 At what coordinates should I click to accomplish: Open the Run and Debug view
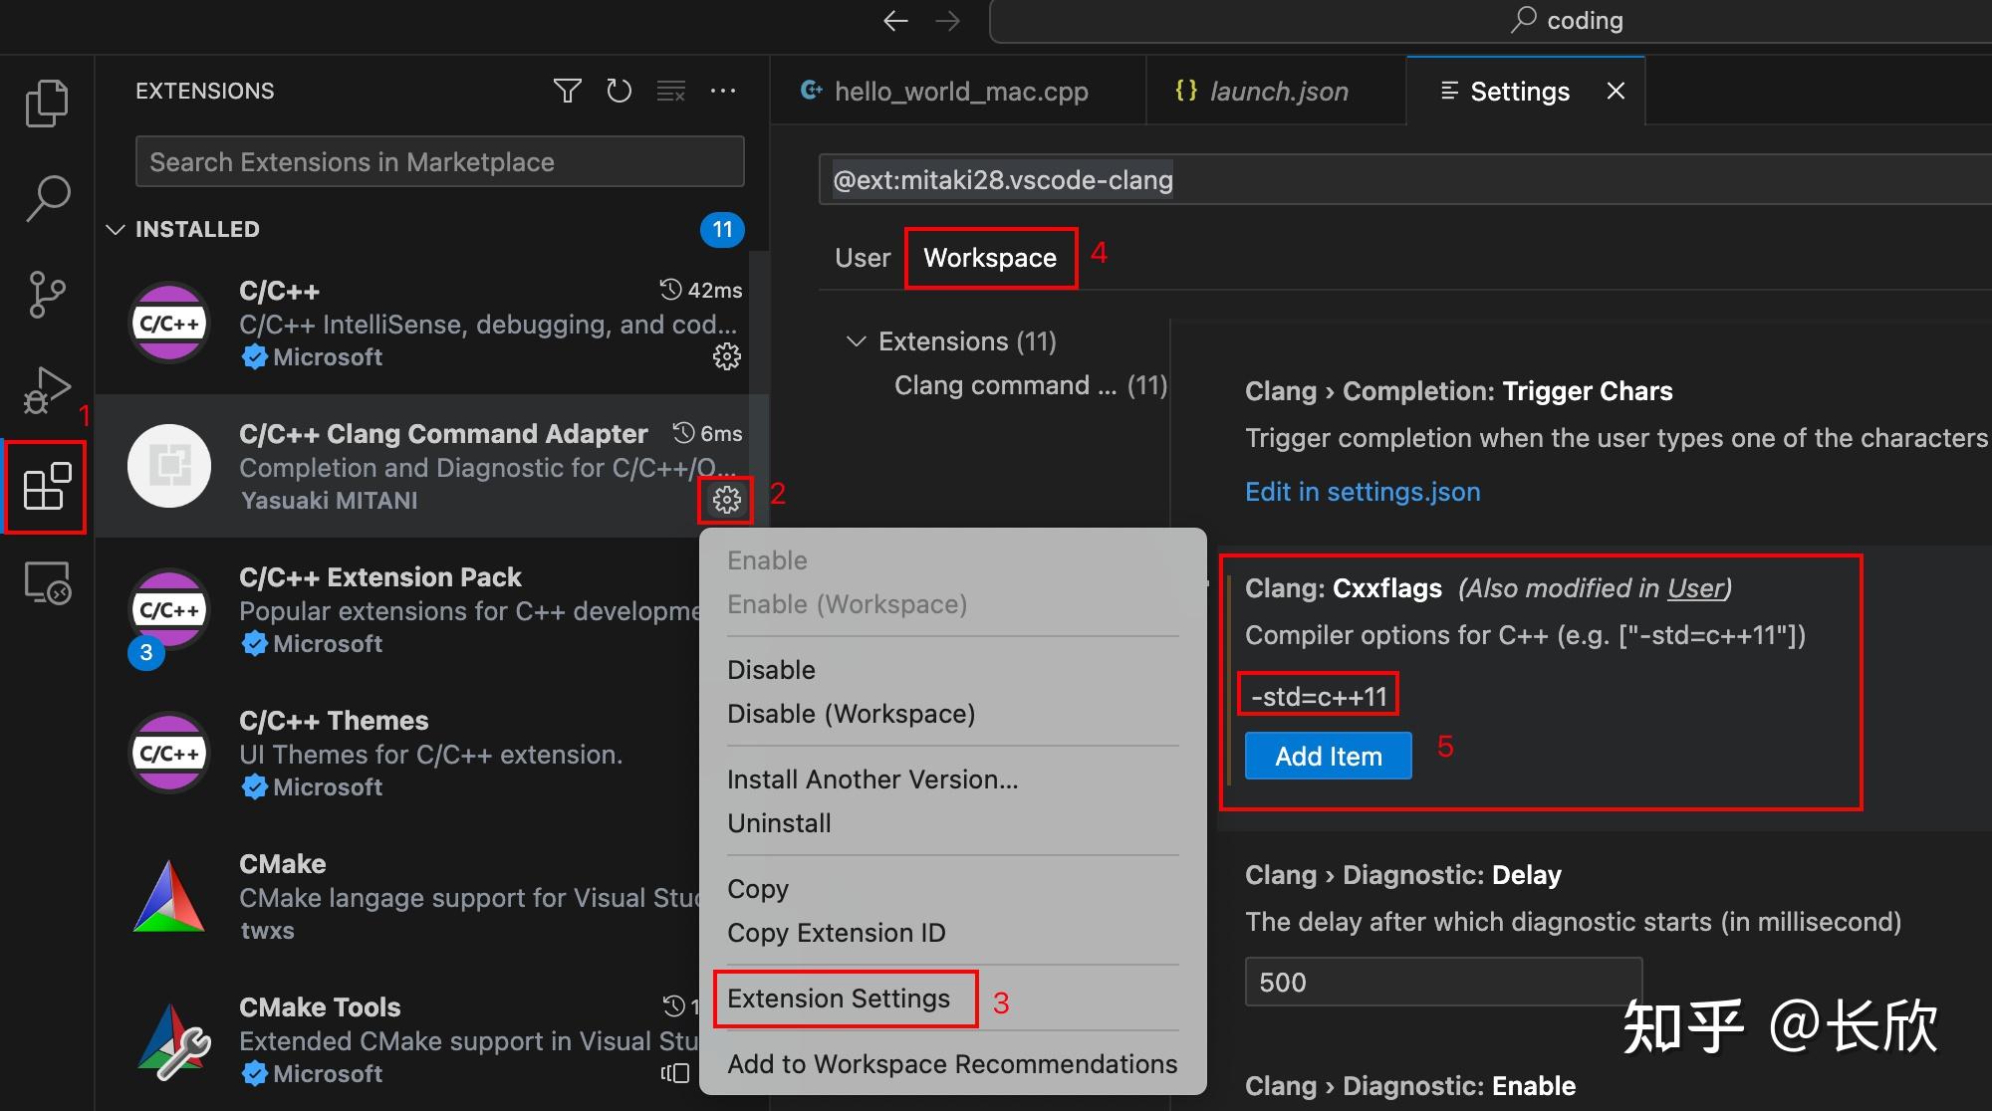tap(46, 389)
